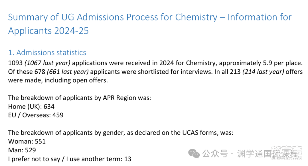Click the WeChat logo watermark icon
This screenshot has height=166, width=308.
tap(194, 153)
